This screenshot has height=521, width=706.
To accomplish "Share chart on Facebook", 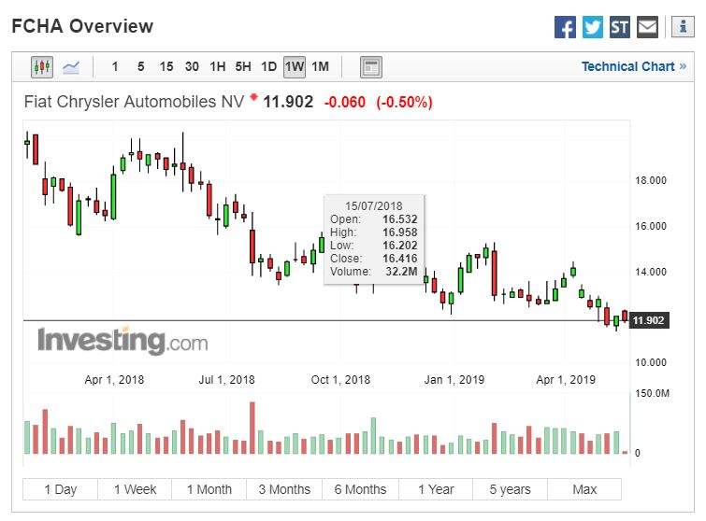I will click(x=565, y=27).
